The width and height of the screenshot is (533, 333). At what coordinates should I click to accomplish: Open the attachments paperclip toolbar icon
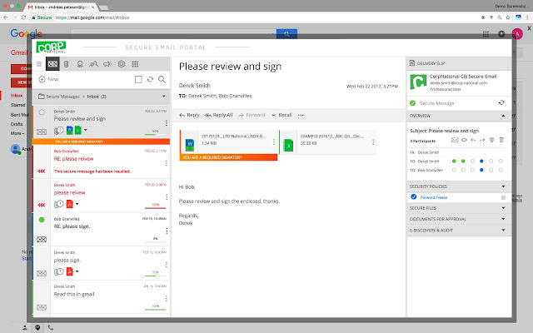[67, 64]
